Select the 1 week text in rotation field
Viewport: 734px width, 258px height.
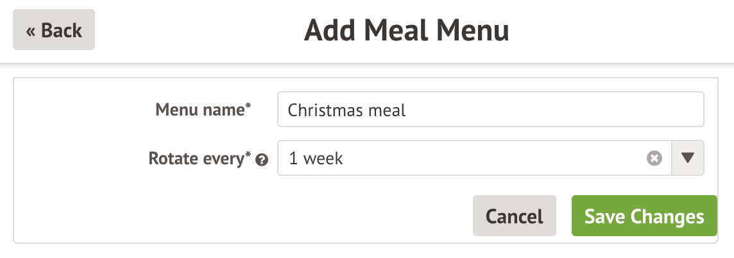(x=316, y=159)
